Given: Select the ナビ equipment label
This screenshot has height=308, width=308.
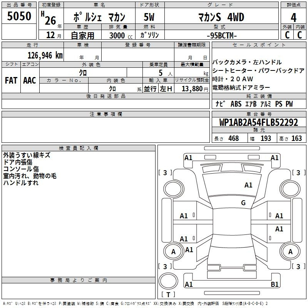Looking at the screenshot, I should pos(220,104).
